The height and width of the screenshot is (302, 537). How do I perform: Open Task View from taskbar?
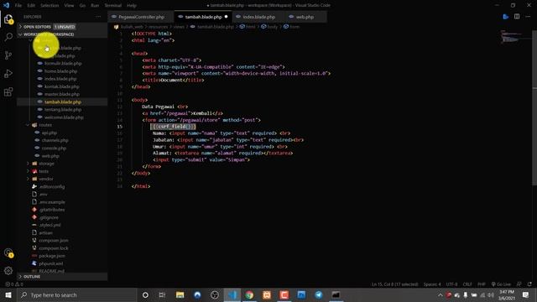pos(162,294)
